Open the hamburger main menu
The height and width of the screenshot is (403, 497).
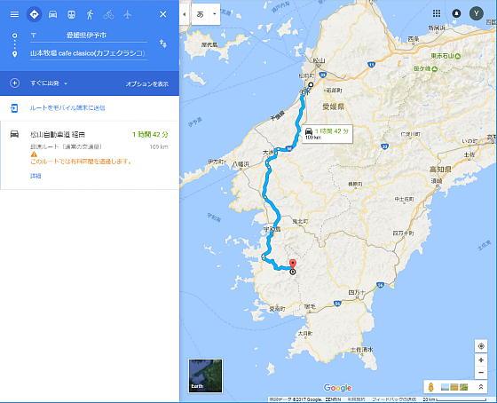pyautogui.click(x=14, y=14)
